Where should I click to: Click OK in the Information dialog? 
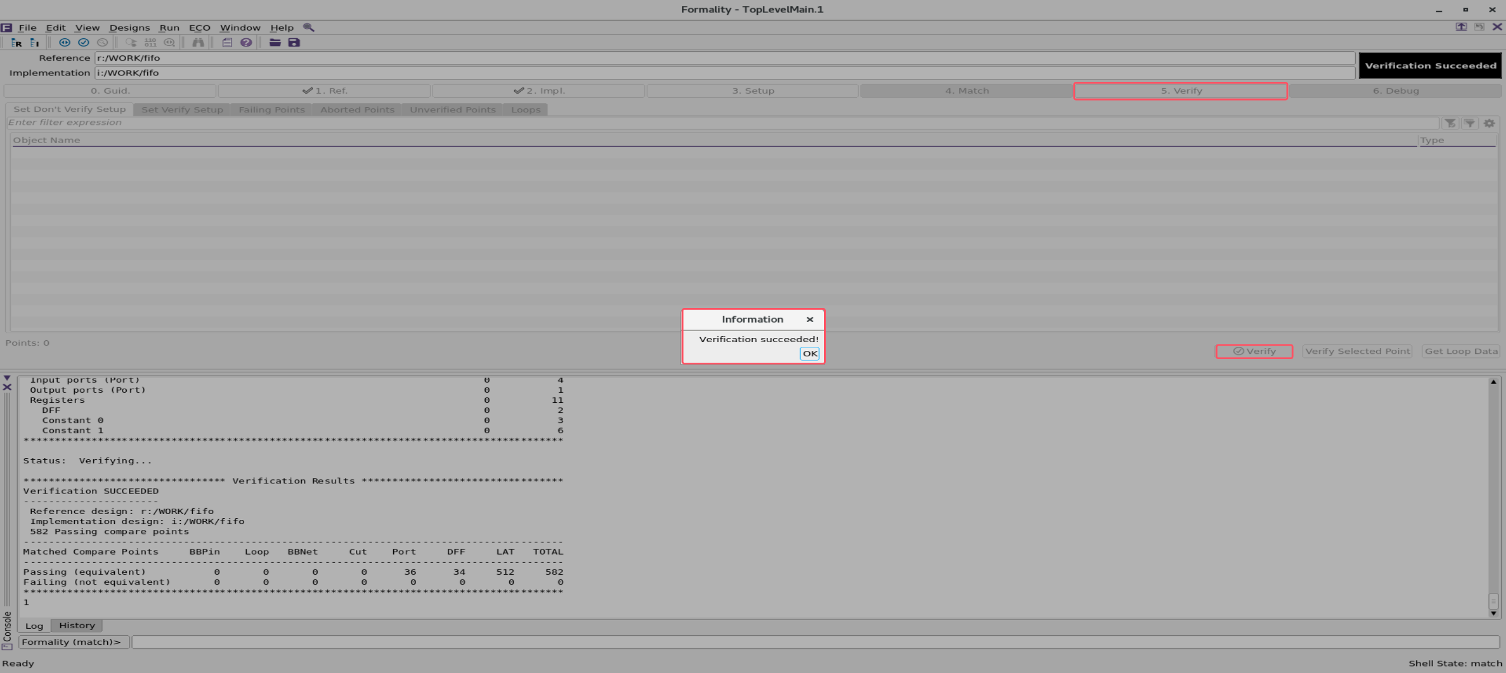[x=809, y=353]
